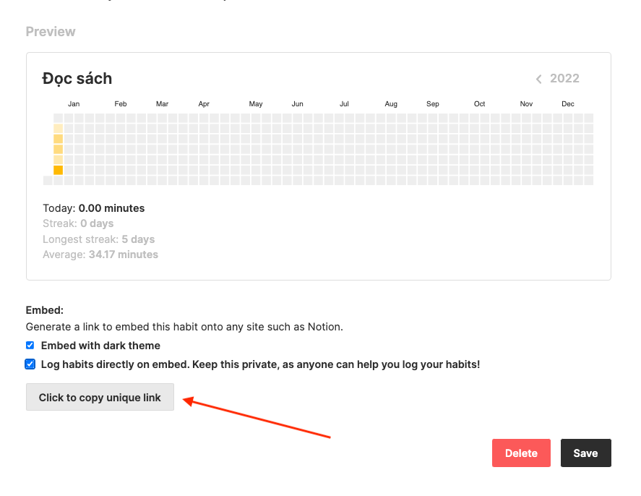
Task: Click the Dec month label
Action: pyautogui.click(x=568, y=104)
